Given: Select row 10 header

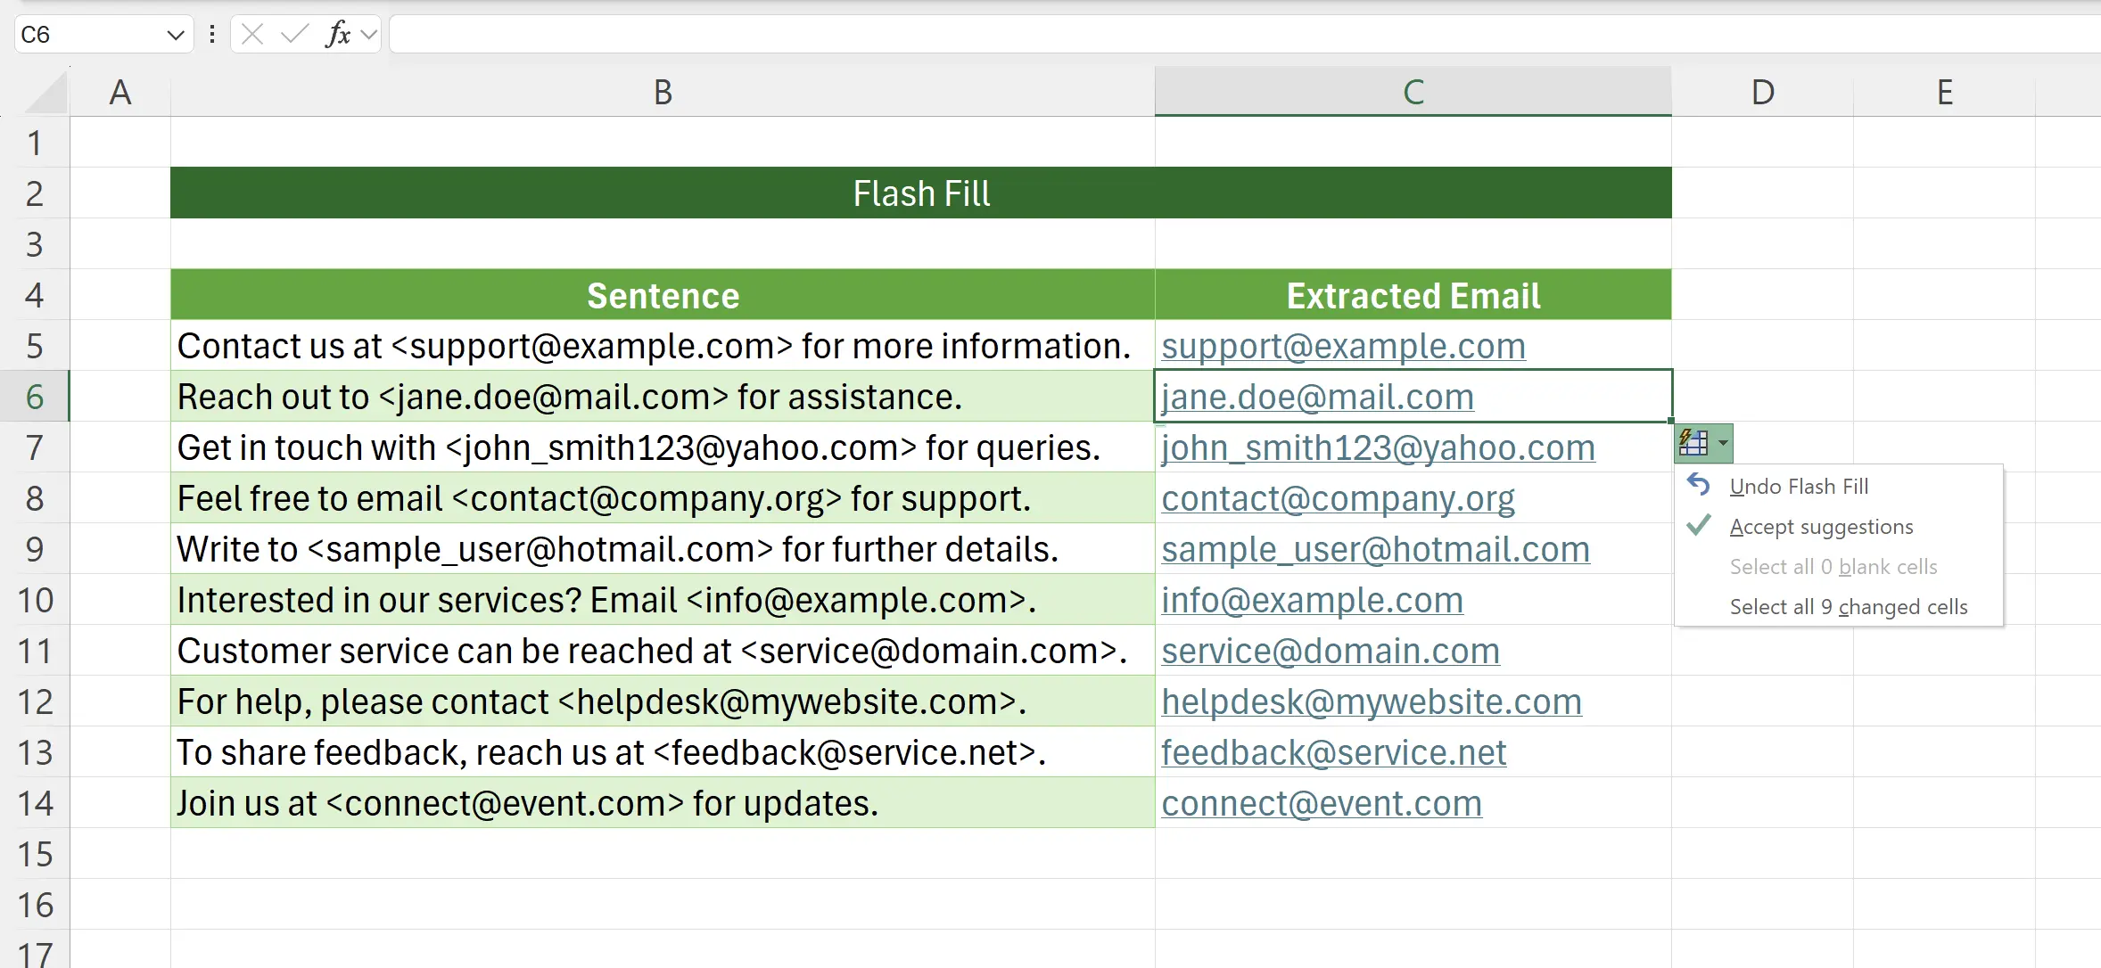Looking at the screenshot, I should point(35,600).
